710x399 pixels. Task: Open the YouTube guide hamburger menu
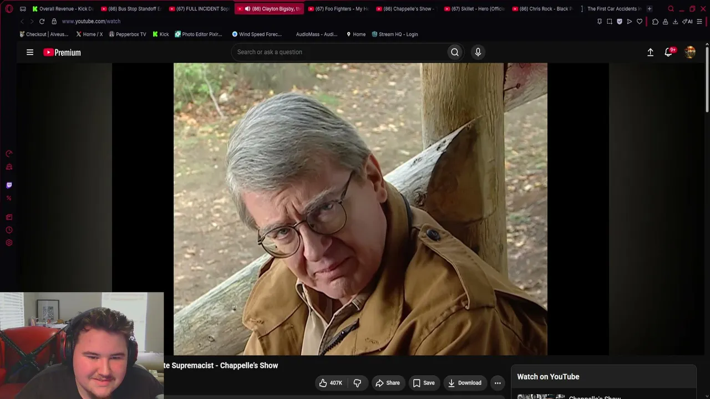pos(30,52)
